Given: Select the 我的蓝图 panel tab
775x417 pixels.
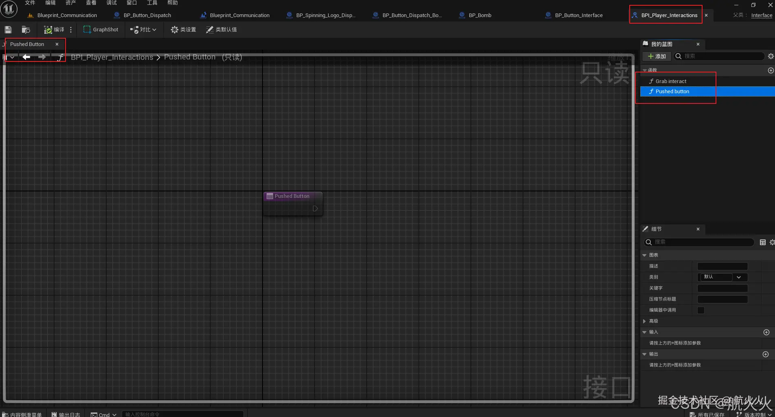Looking at the screenshot, I should (661, 44).
